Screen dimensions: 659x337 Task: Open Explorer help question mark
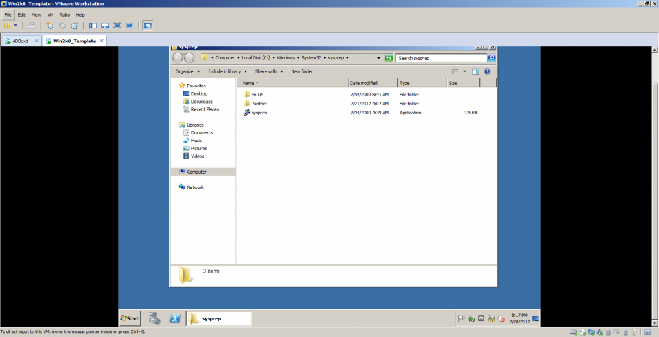point(487,71)
